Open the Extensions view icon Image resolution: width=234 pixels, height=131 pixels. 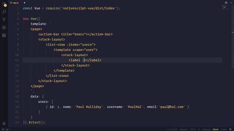(4, 35)
